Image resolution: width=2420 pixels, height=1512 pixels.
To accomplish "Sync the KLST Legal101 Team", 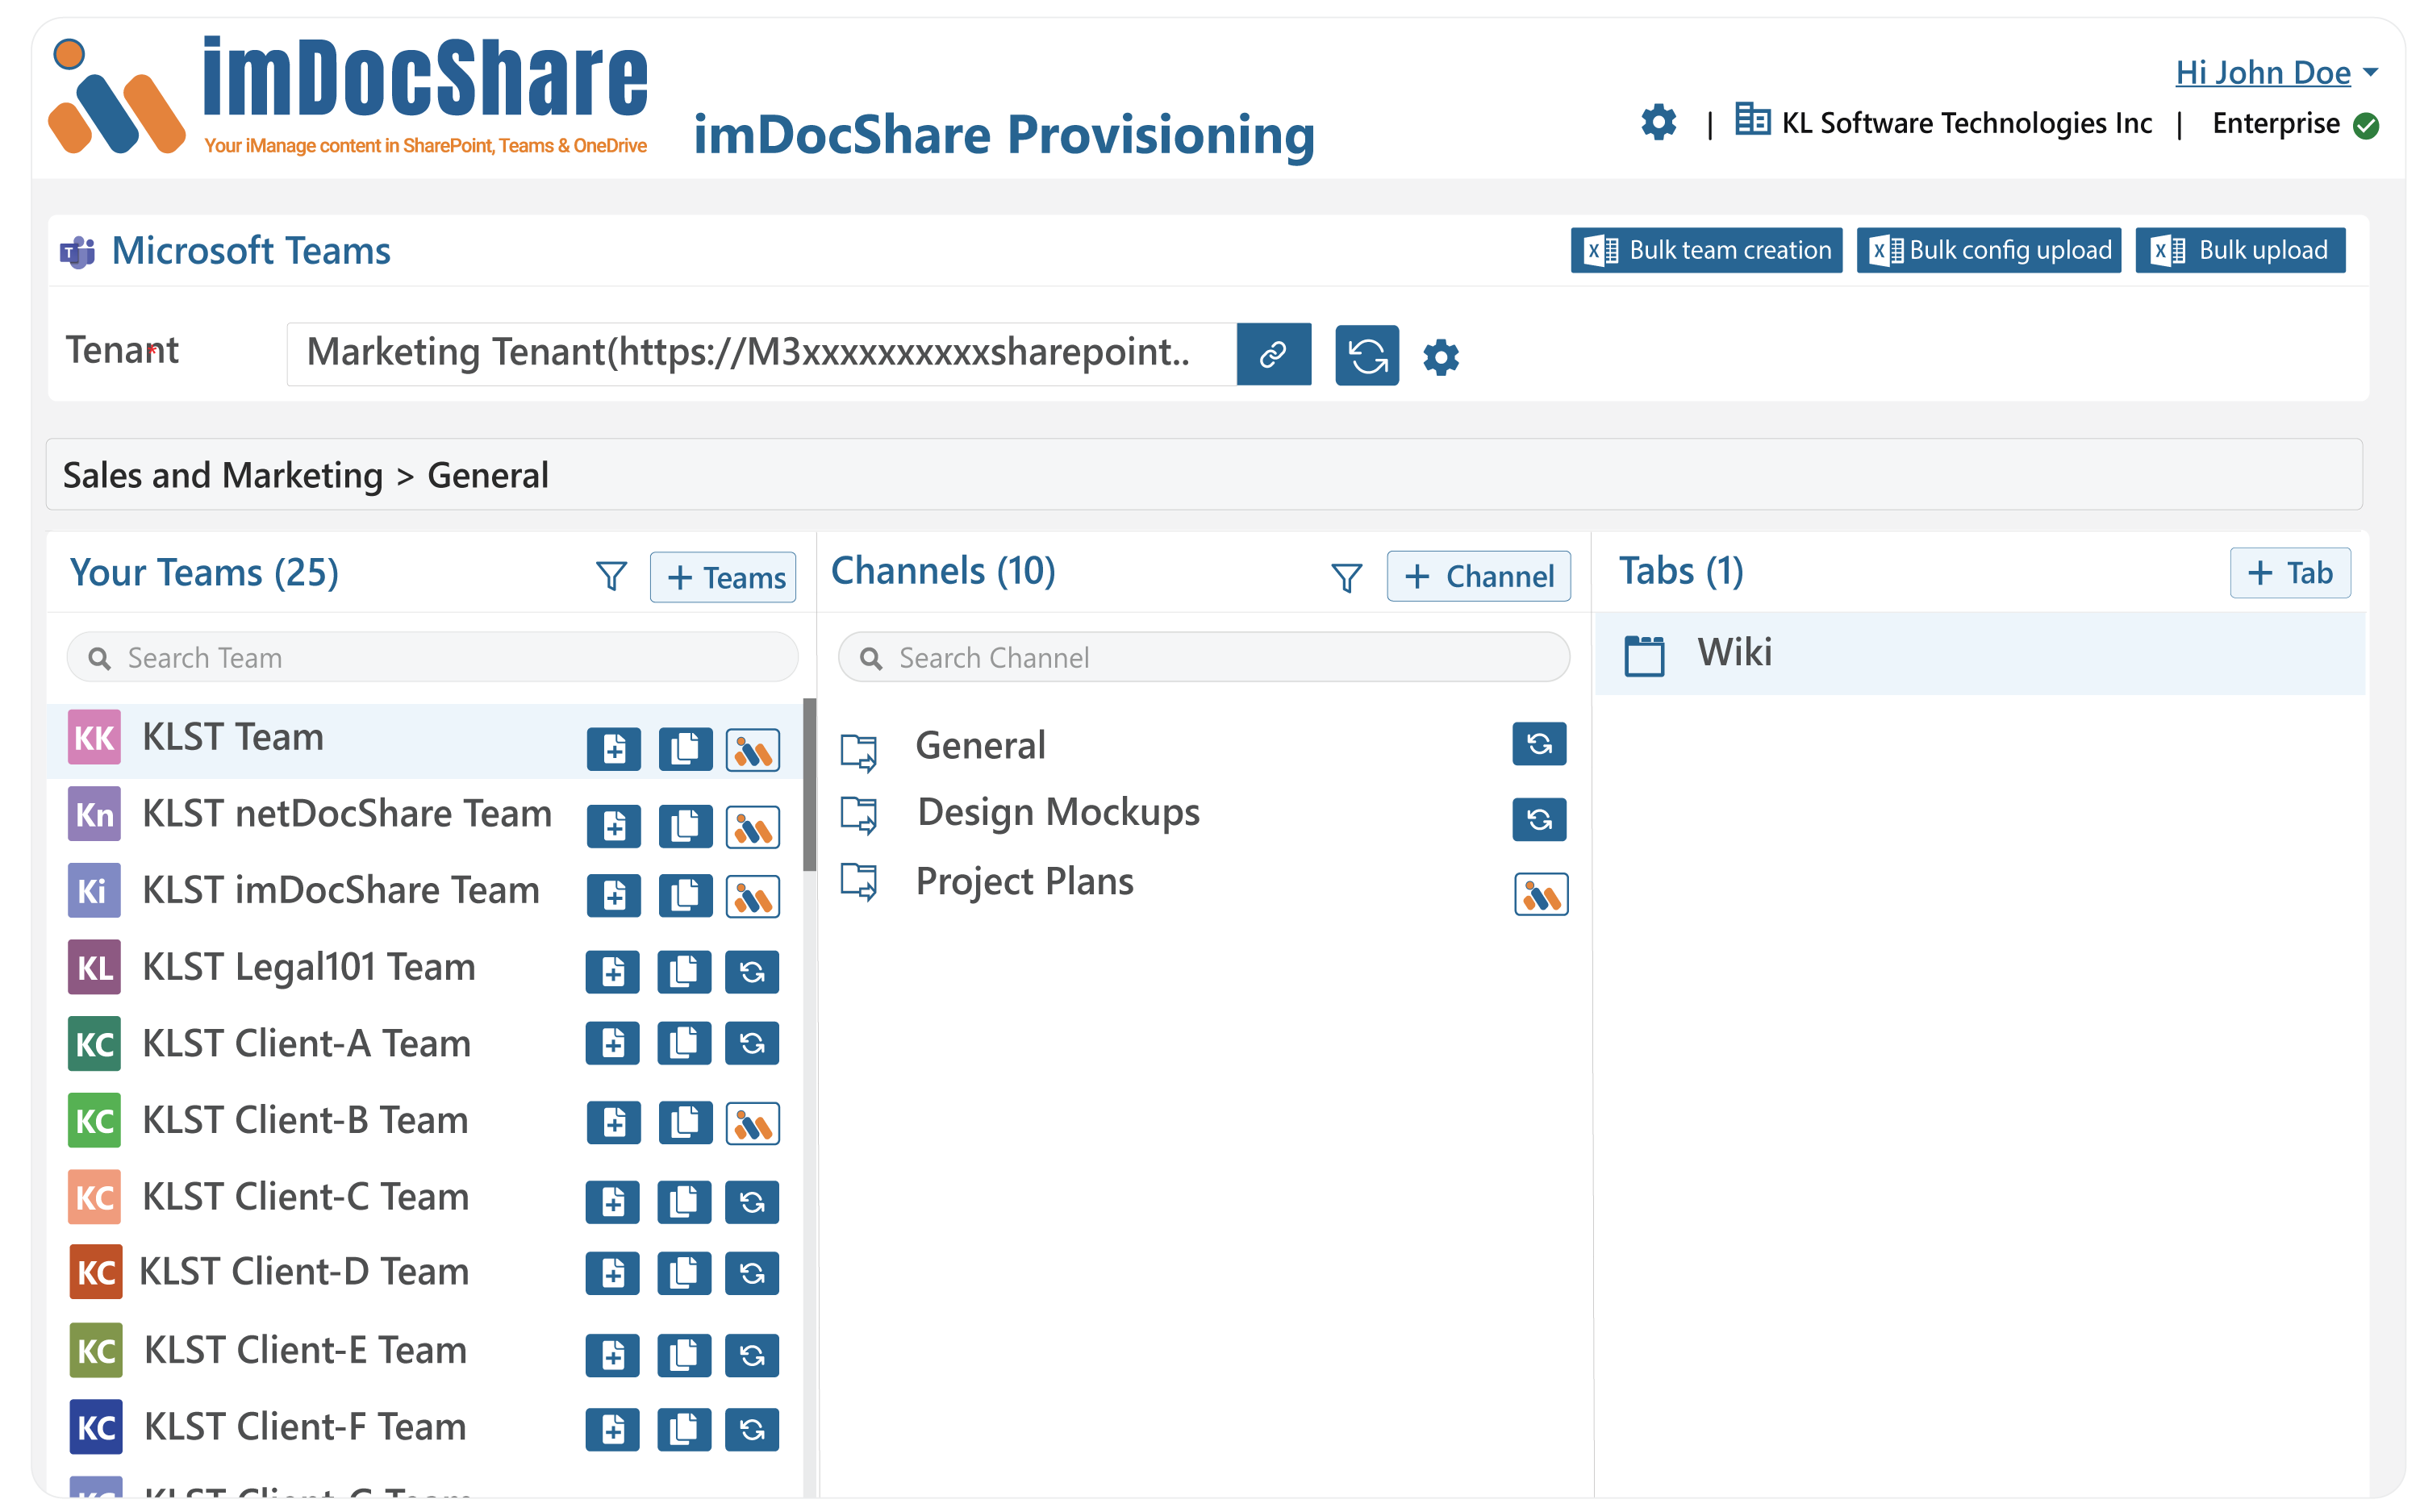I will [x=752, y=971].
